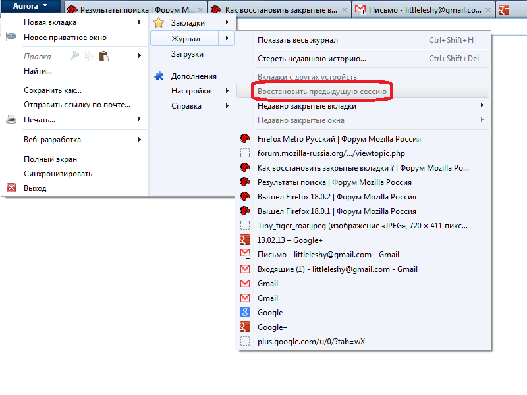
Task: Expand the Новая вкладка submenu arrow
Action: (140, 22)
